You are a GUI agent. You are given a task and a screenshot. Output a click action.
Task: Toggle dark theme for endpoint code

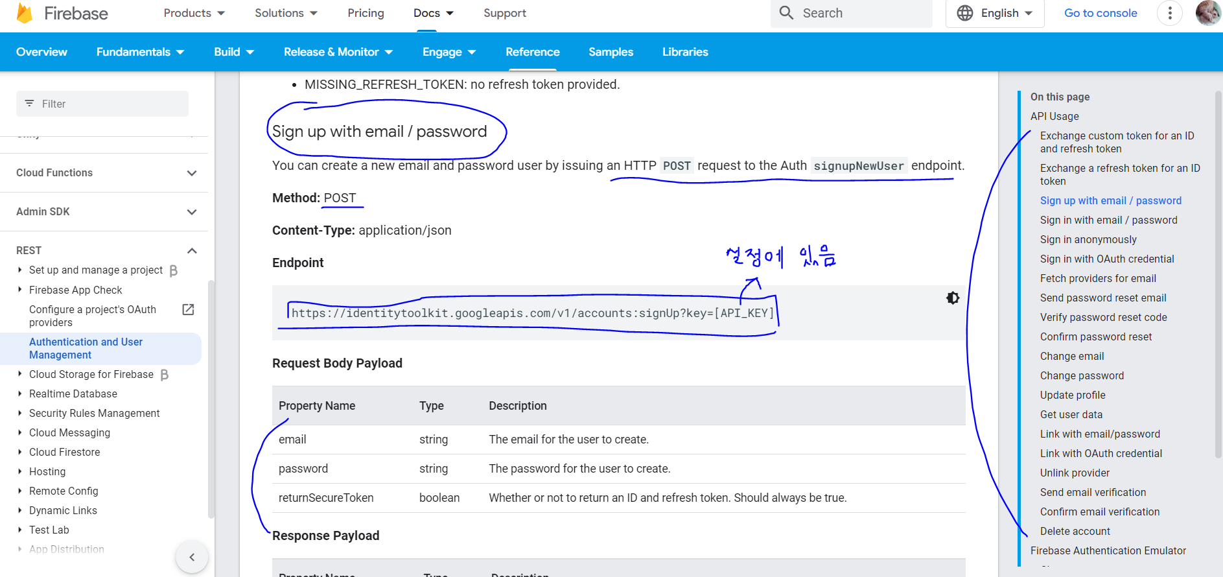(x=953, y=298)
